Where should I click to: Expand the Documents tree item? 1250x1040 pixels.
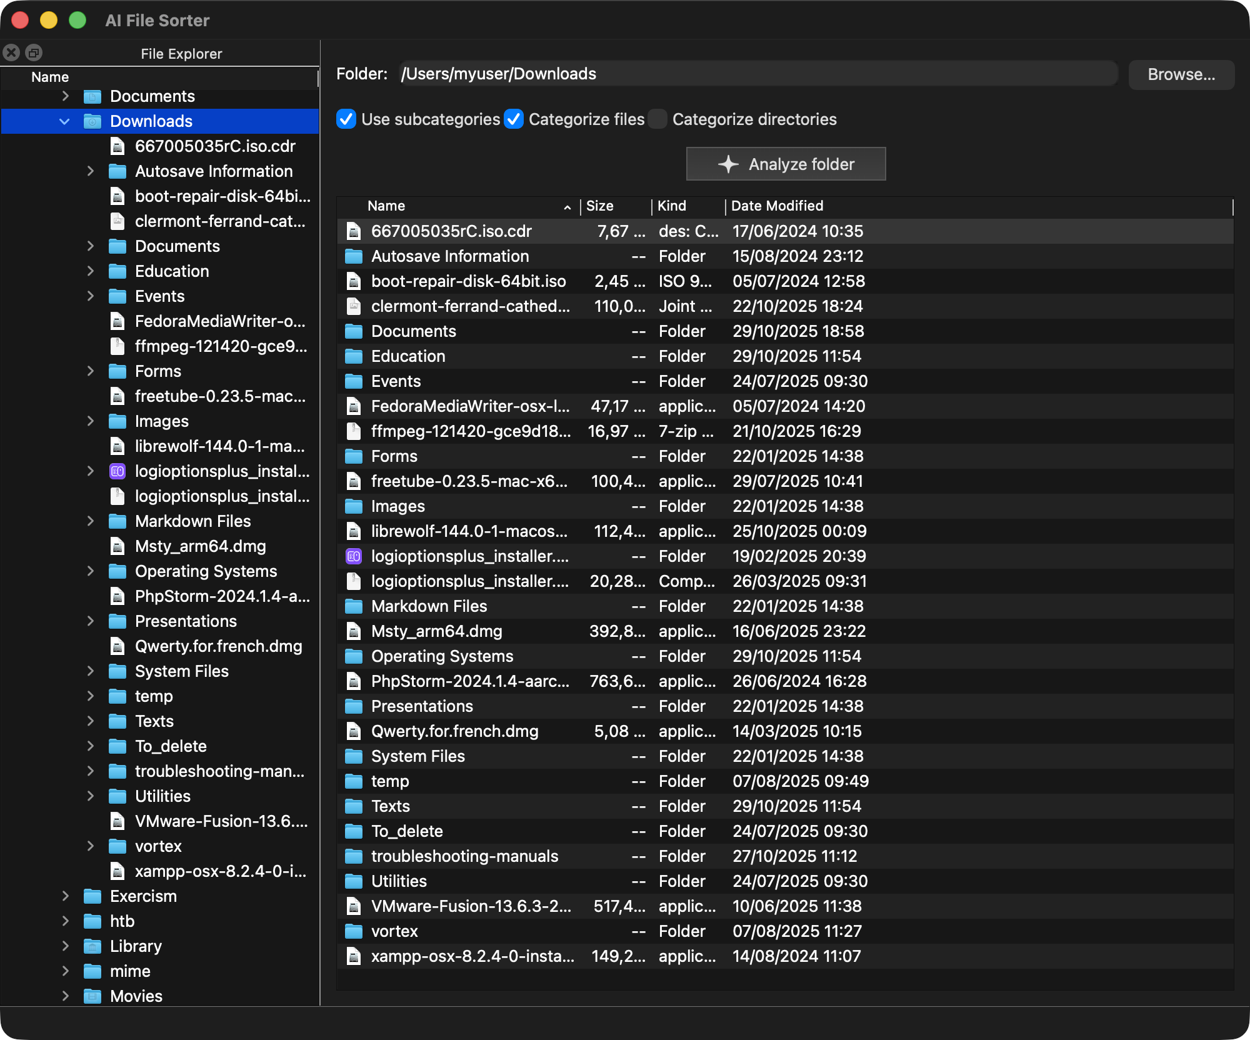click(x=65, y=96)
